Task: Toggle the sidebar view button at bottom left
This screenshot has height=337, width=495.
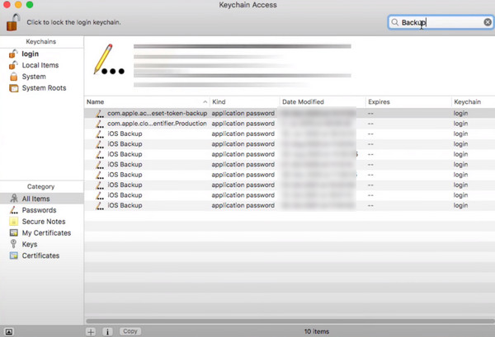Action: point(9,331)
